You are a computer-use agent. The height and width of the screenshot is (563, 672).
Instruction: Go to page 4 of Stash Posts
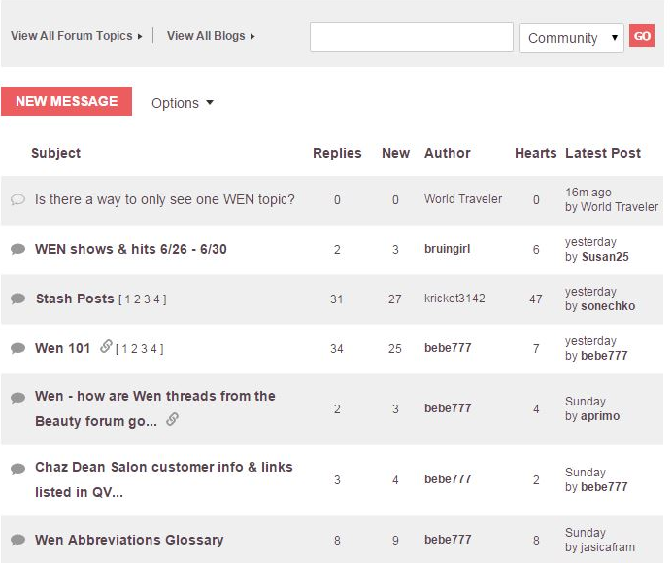(158, 299)
